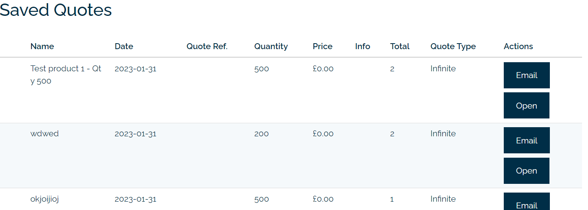588x210 pixels.
Task: Select the Date column header
Action: pyautogui.click(x=124, y=46)
